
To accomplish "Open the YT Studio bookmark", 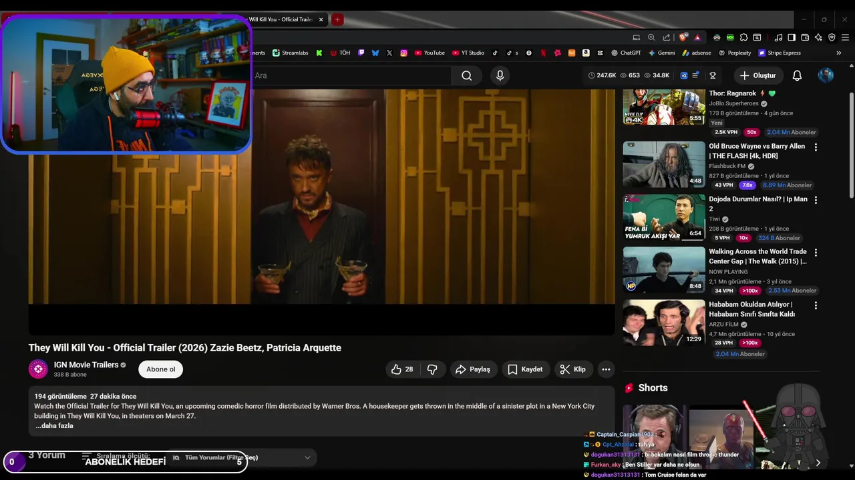I will [x=468, y=53].
